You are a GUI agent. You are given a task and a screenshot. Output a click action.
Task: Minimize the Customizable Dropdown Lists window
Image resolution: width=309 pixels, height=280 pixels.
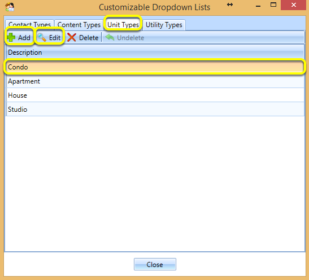click(258, 6)
